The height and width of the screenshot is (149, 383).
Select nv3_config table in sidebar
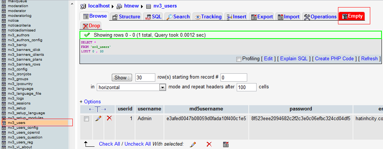click(18, 69)
